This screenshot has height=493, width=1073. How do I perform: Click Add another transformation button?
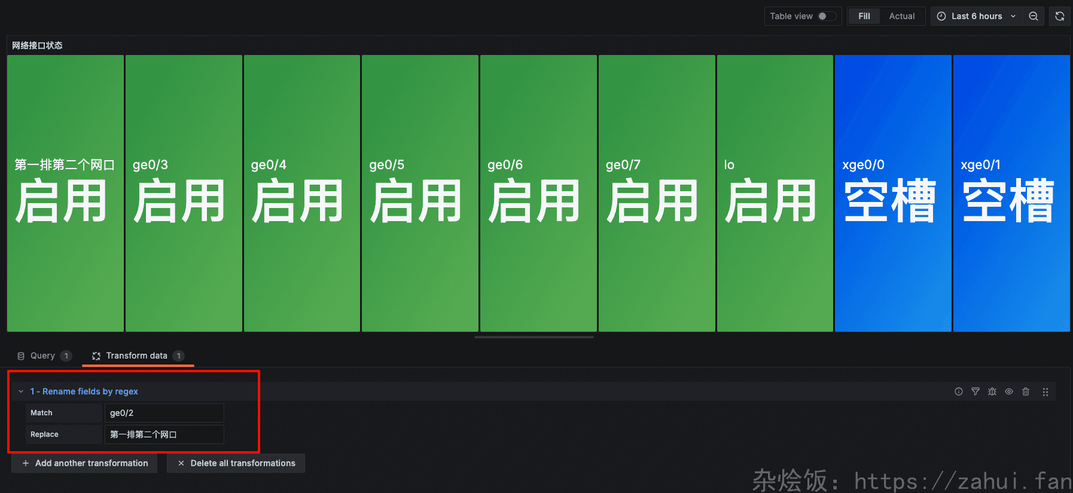click(x=85, y=463)
